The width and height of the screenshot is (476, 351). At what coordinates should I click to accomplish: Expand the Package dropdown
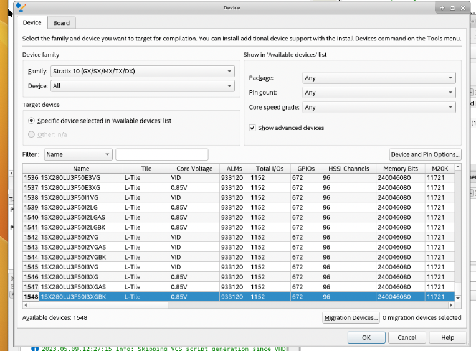[379, 78]
